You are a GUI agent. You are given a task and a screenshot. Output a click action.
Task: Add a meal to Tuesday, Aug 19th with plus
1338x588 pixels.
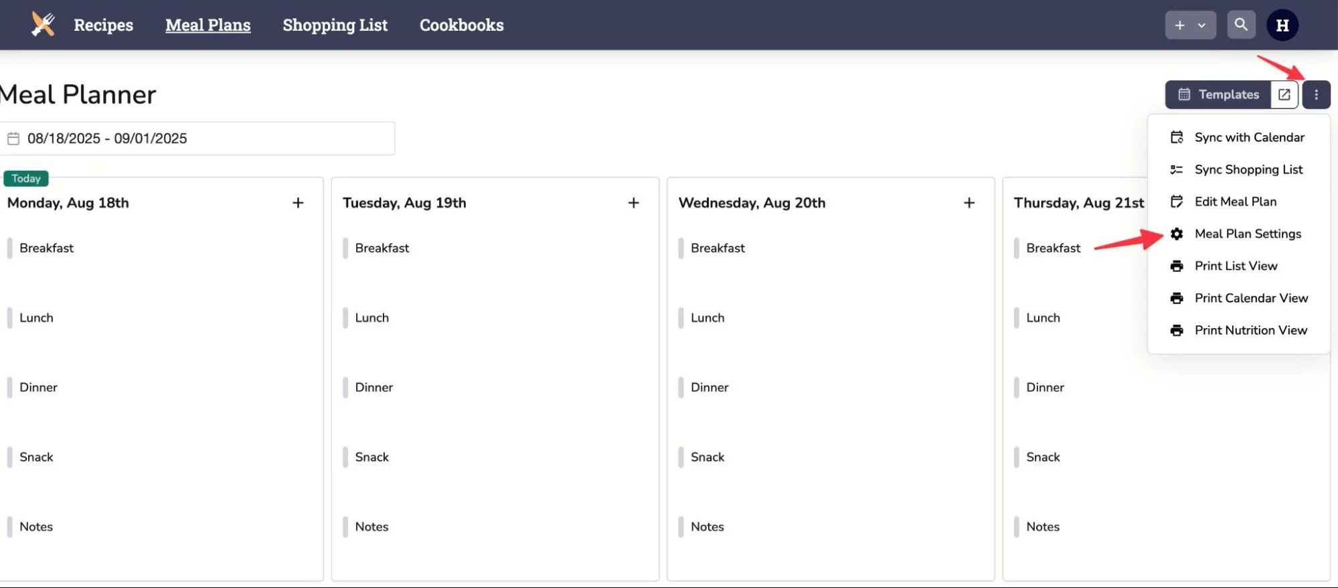(x=633, y=202)
